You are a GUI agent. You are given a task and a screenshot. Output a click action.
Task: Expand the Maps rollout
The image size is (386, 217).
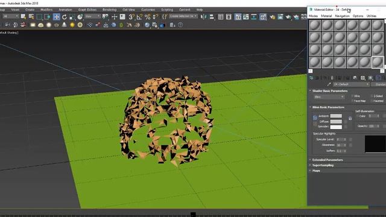pyautogui.click(x=316, y=171)
